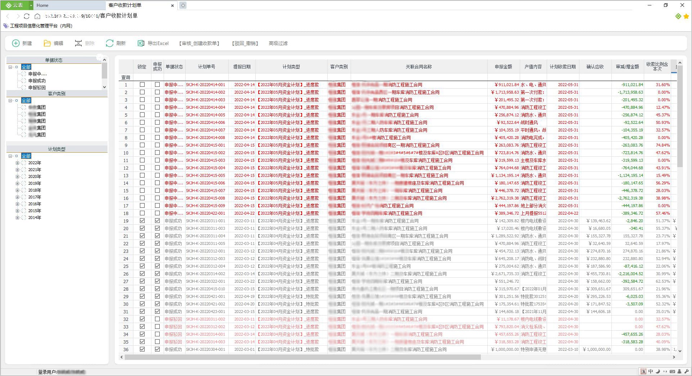Screen dimensions: 692x376
Task: Click 【驳回_撤销】 button
Action: 245,43
